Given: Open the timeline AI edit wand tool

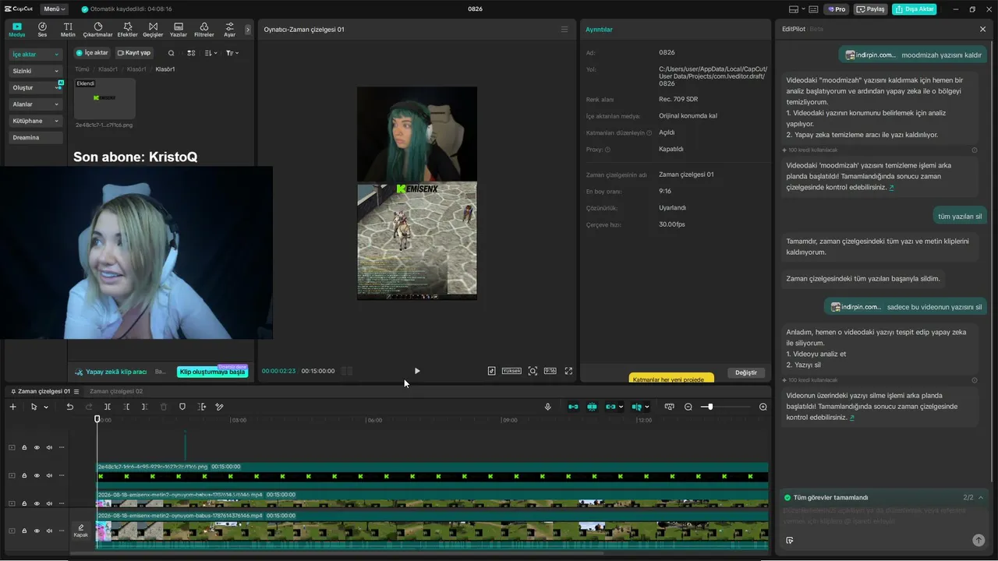Looking at the screenshot, I should (x=219, y=407).
